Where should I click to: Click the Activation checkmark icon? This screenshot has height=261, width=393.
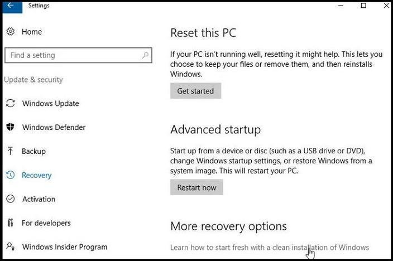[x=10, y=199]
